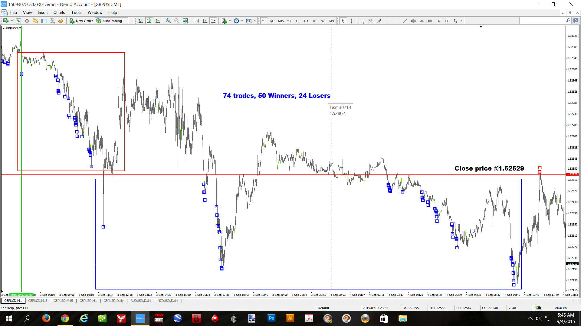Open the Strategy Tester icon
This screenshot has height=326, width=581.
pyautogui.click(x=52, y=21)
